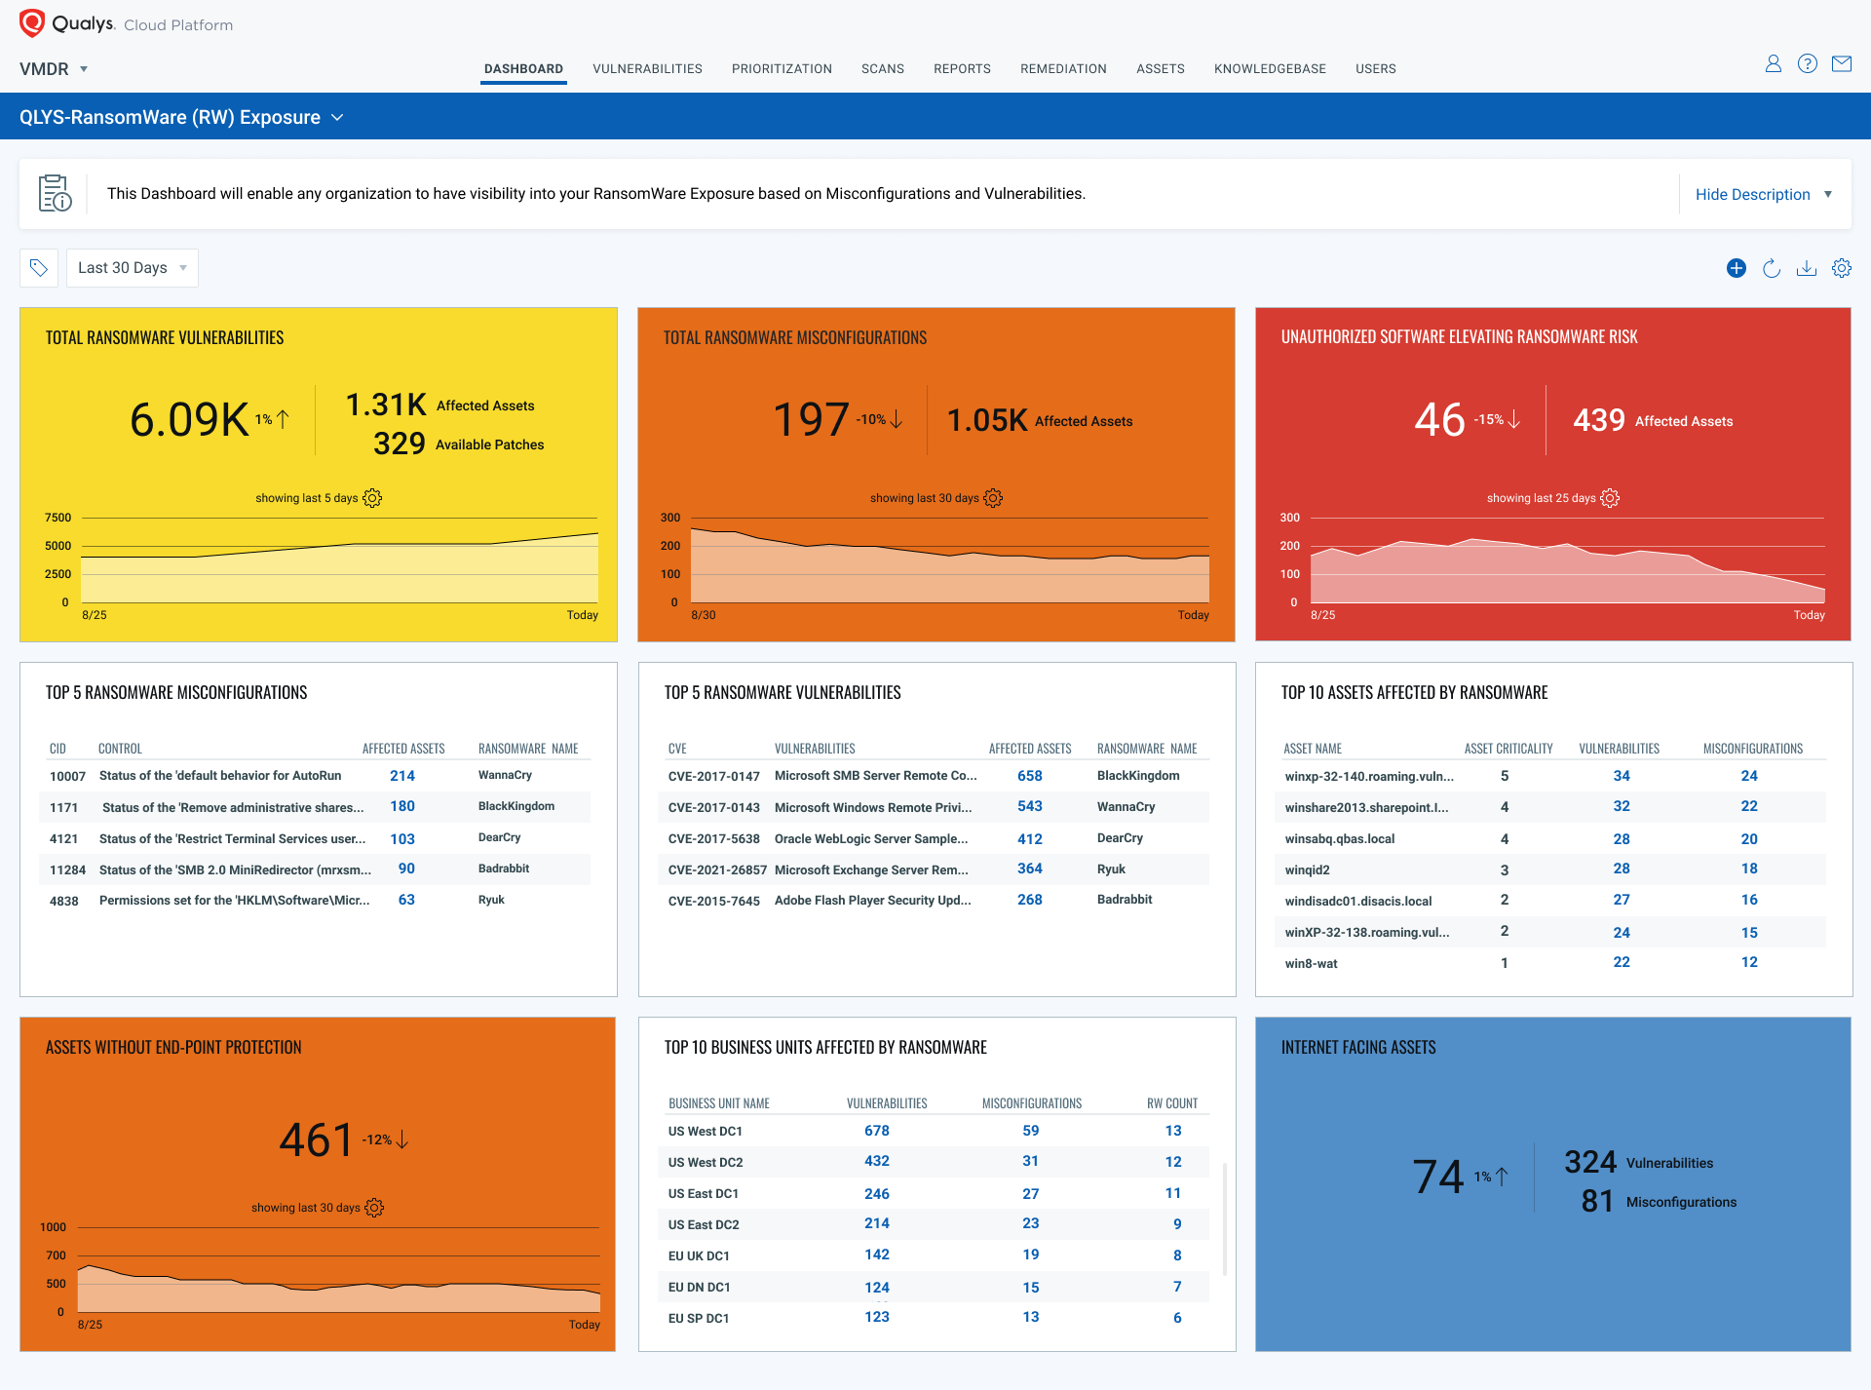Screen dimensions: 1871x1390
Task: Click gear beside 'showing last 5 days'
Action: [x=372, y=498]
